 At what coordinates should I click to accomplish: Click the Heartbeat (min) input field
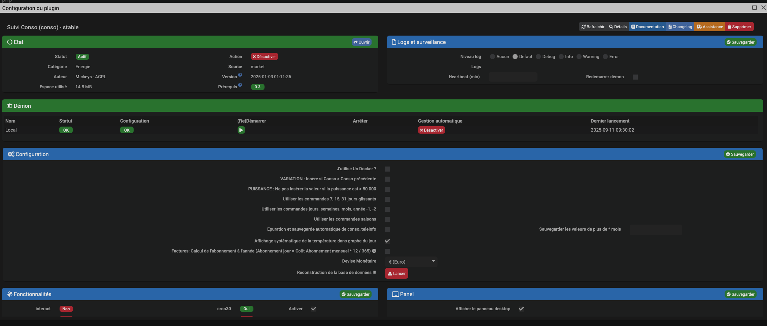(513, 77)
